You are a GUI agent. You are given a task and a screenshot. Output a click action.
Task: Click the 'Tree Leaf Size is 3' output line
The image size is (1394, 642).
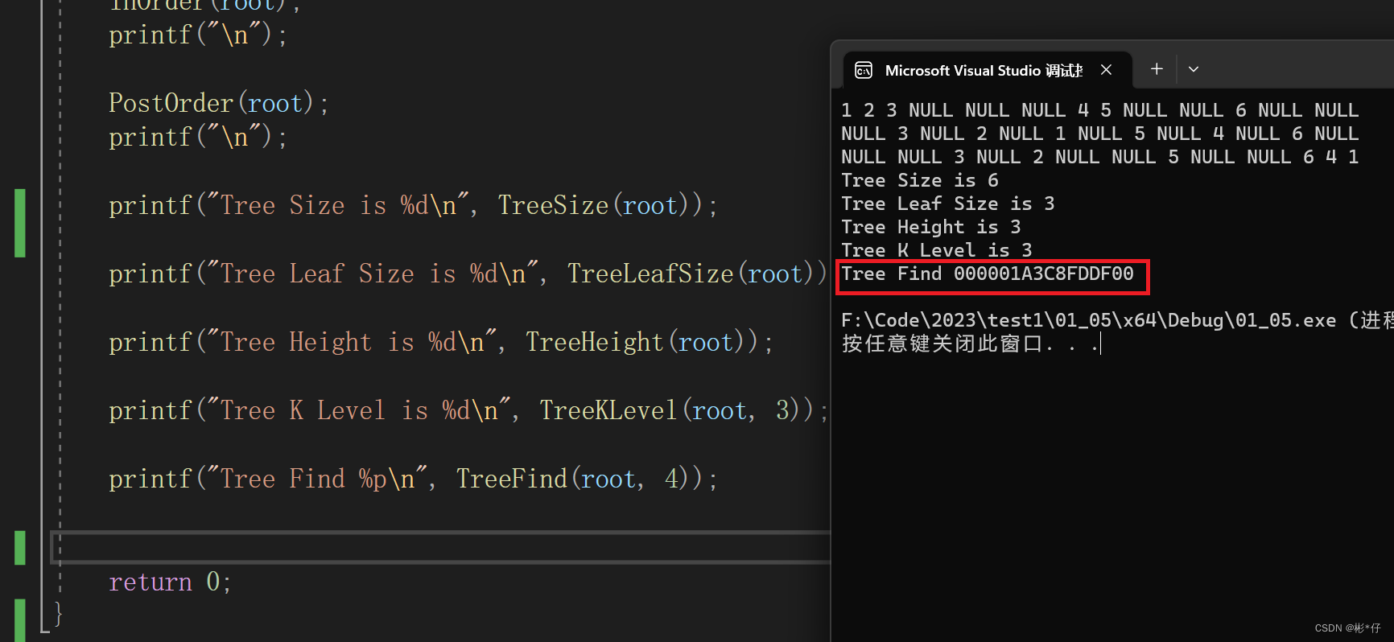(948, 204)
